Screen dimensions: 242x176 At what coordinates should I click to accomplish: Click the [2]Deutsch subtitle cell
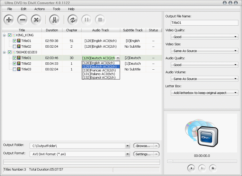point(133,58)
